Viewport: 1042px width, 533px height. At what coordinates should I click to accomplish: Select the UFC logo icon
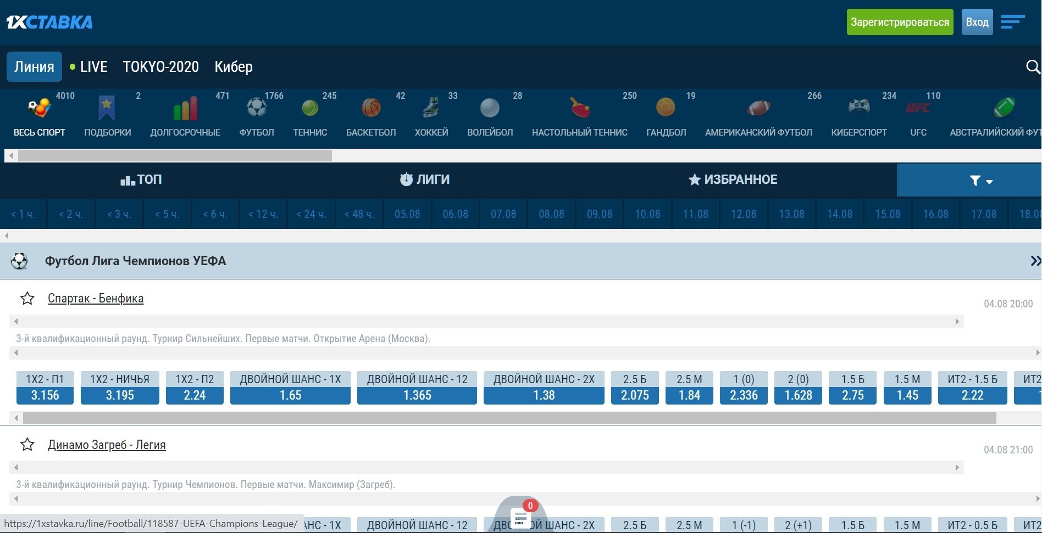click(x=918, y=108)
